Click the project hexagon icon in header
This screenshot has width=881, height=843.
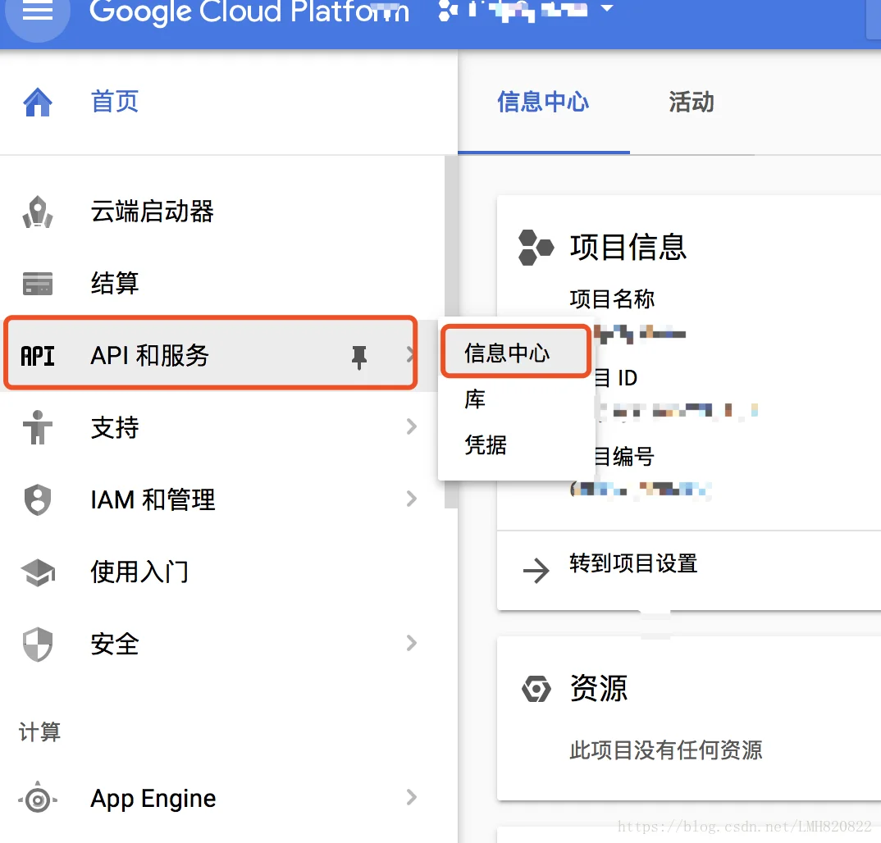tap(448, 10)
